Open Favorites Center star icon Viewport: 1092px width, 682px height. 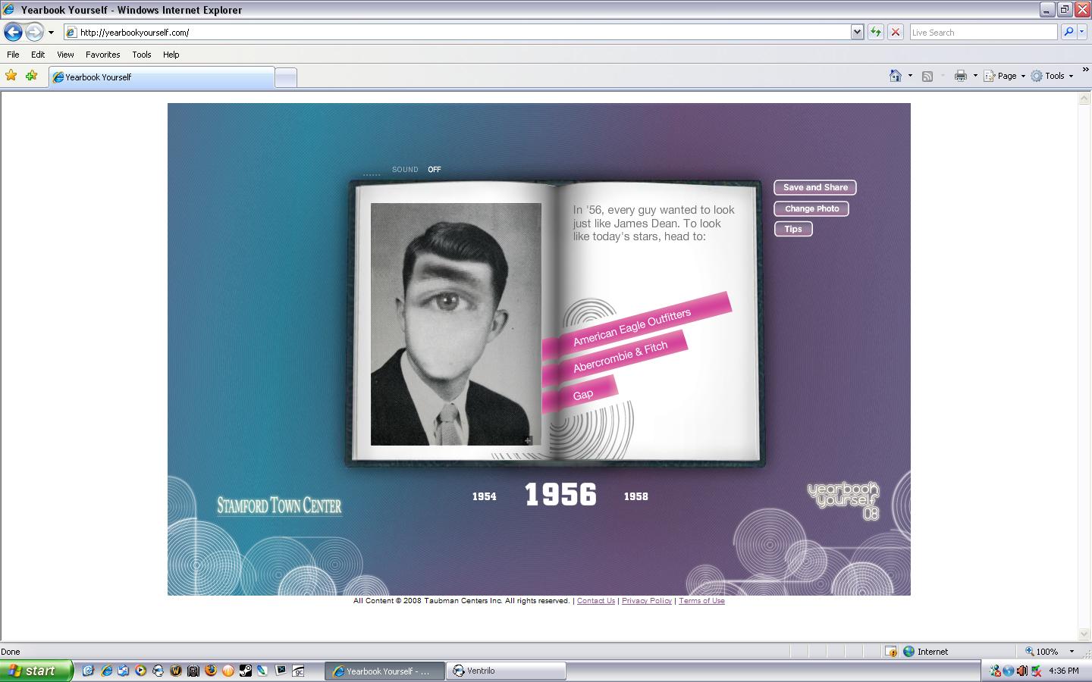(11, 76)
